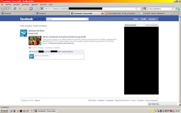Expand quick launch overflow chevrons
Image resolution: width=181 pixels, height=113 pixels.
click(32, 111)
